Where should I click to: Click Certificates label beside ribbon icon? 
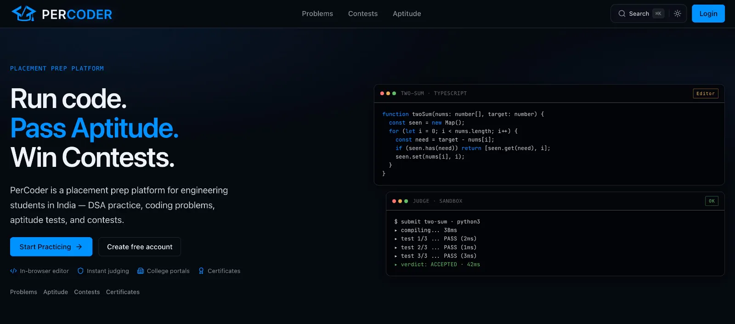pos(224,271)
